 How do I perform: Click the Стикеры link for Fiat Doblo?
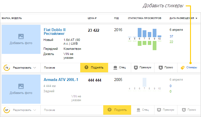click(192, 67)
